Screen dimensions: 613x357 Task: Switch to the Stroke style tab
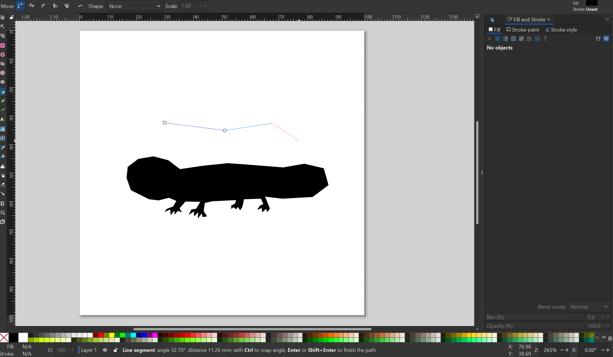(561, 30)
